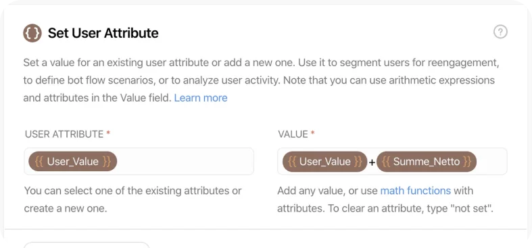Click the Value input field
The image size is (532, 248).
[x=392, y=161]
